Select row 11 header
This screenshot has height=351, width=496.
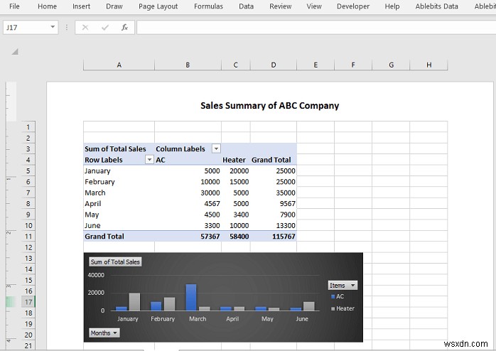(x=28, y=236)
